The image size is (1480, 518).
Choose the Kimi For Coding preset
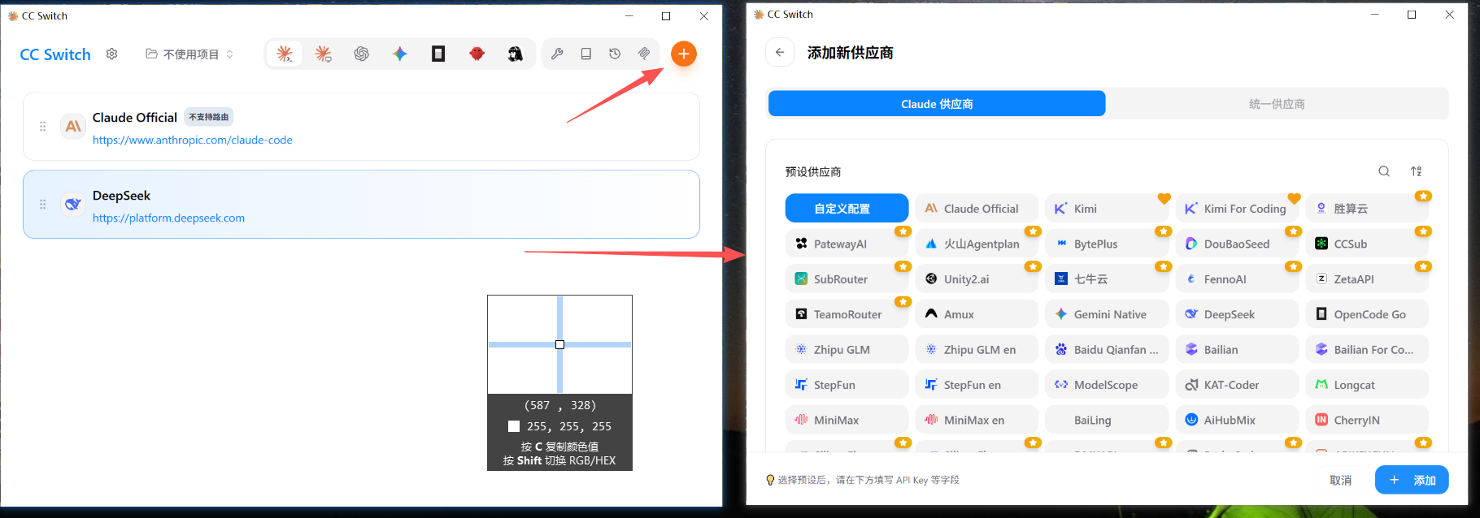(1237, 208)
